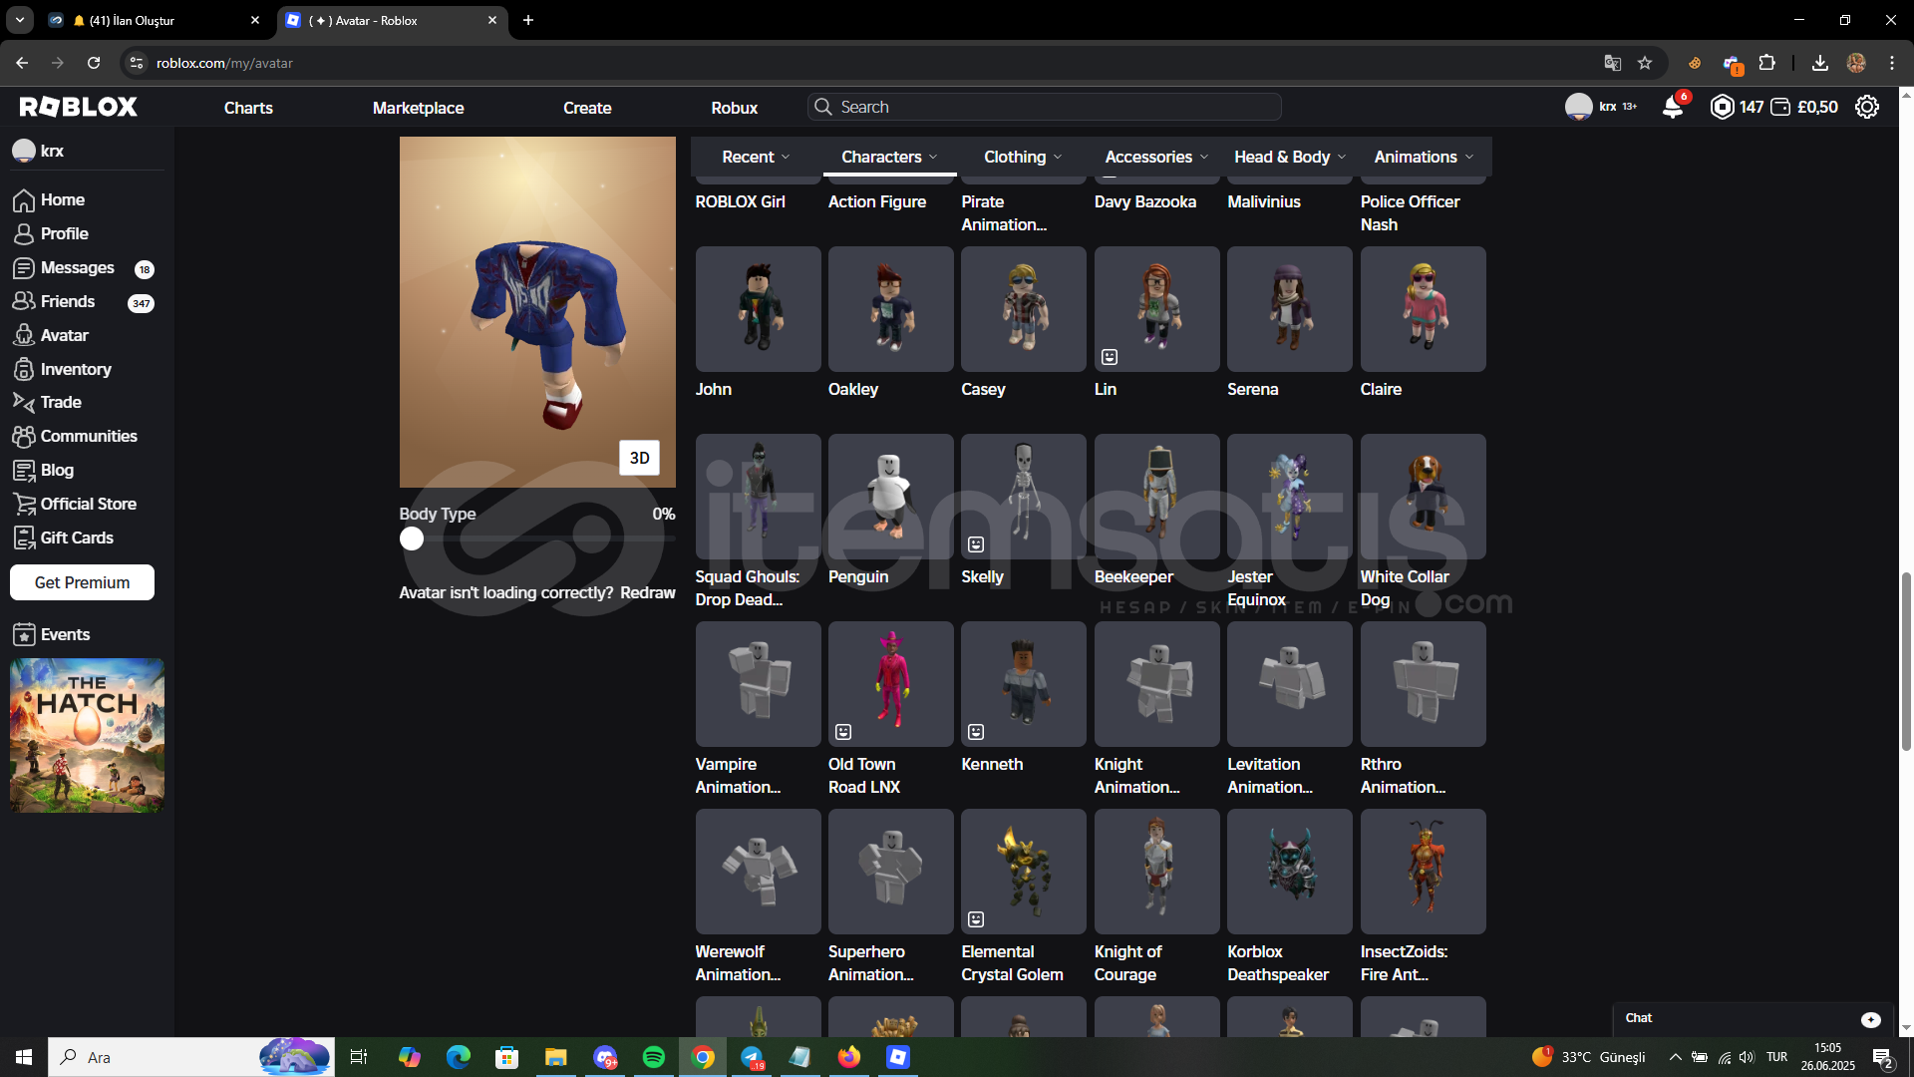Open notifications bell icon
Screen dimensions: 1914x1077
click(1674, 107)
